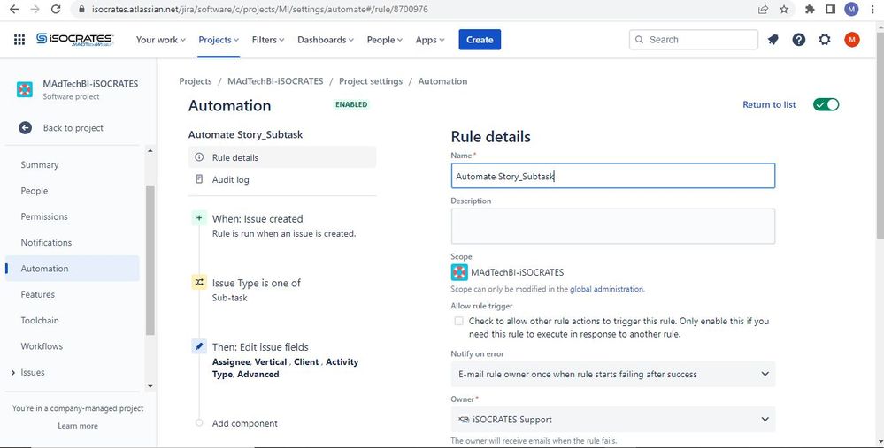Viewport: 884px width, 448px height.
Task: Click the Project settings breadcrumb
Action: click(x=371, y=81)
